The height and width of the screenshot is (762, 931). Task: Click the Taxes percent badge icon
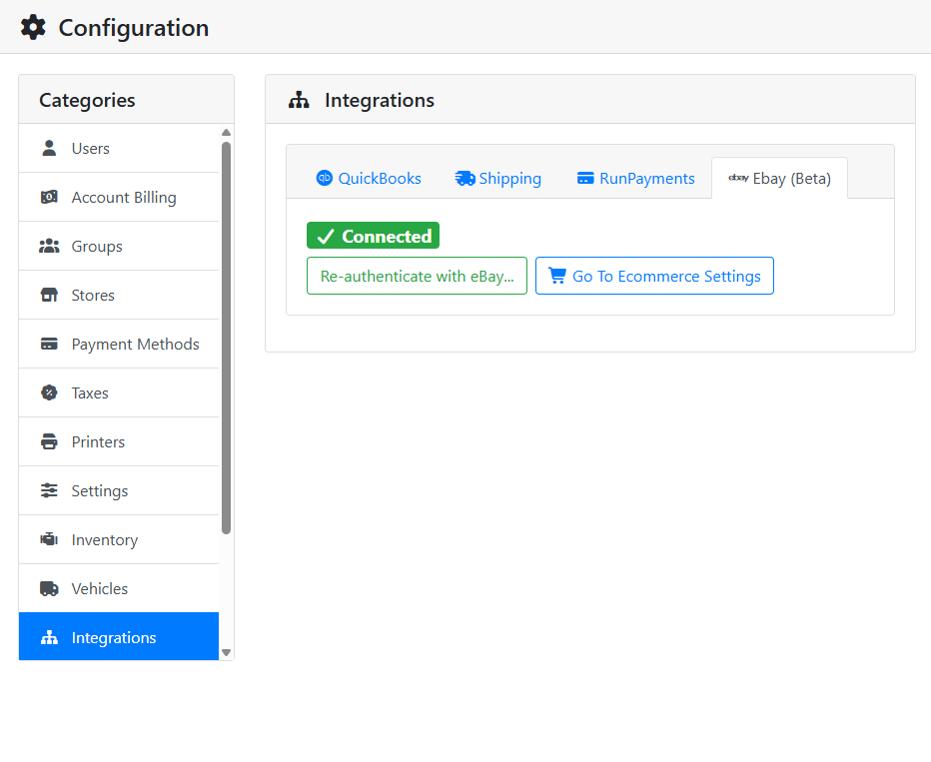point(49,392)
